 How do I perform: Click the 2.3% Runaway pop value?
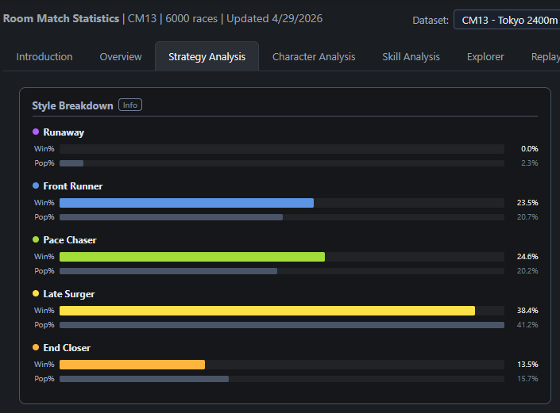529,163
